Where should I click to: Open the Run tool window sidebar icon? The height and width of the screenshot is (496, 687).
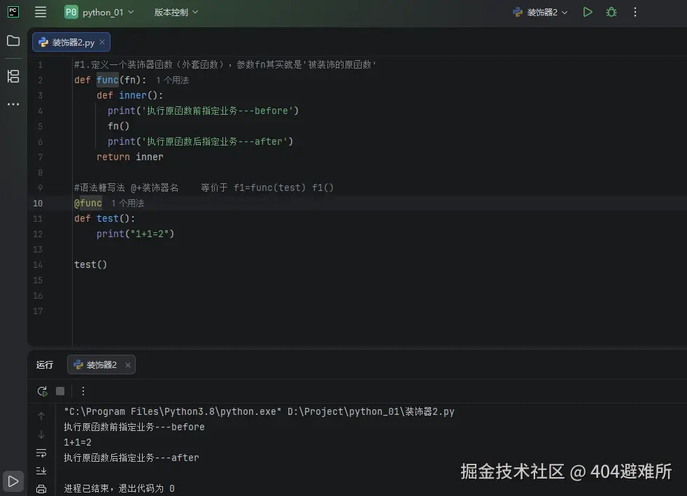13,481
